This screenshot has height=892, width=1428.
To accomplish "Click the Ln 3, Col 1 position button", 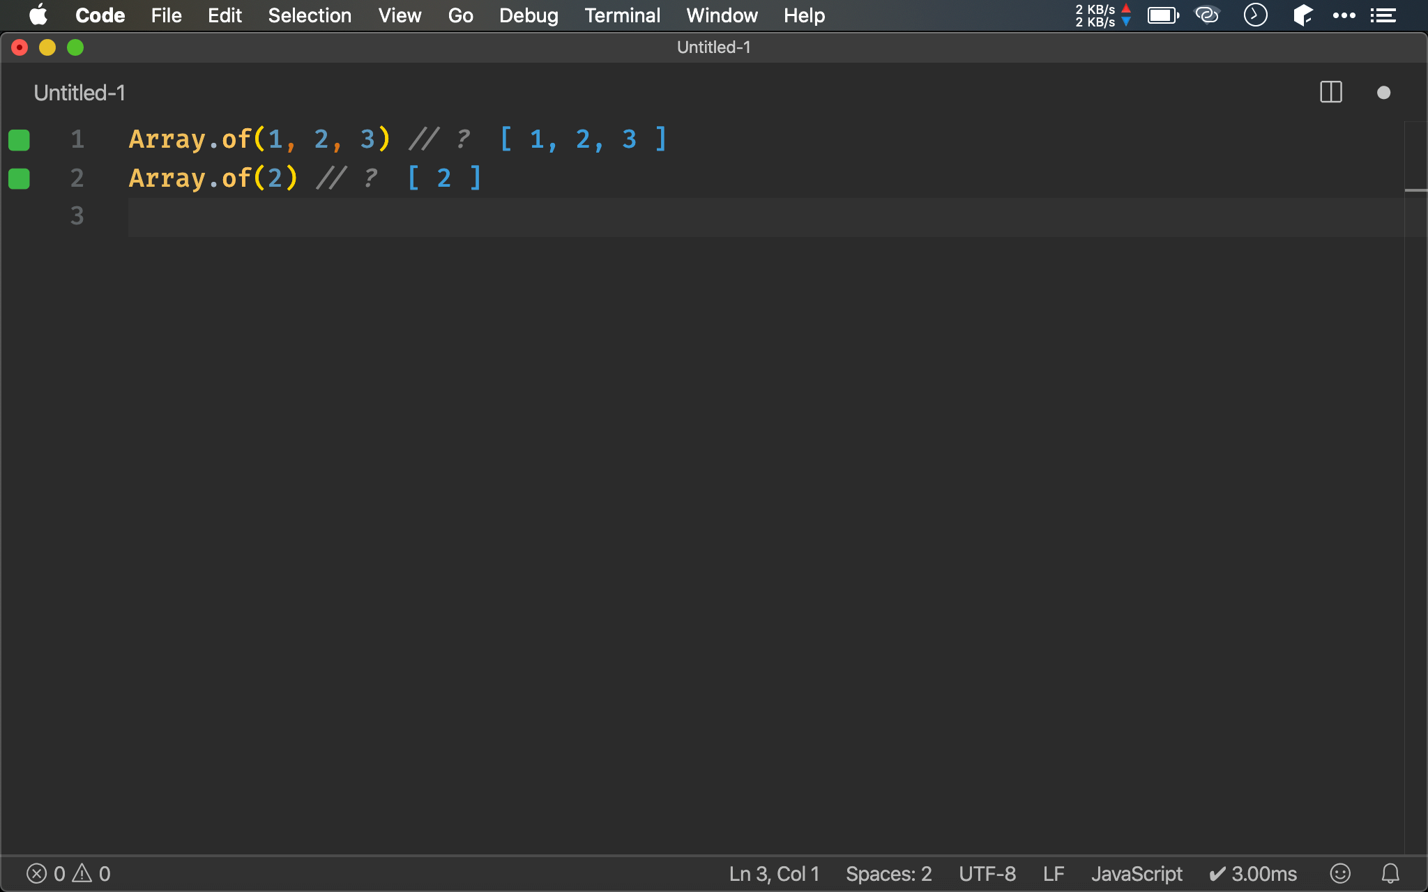I will click(774, 873).
